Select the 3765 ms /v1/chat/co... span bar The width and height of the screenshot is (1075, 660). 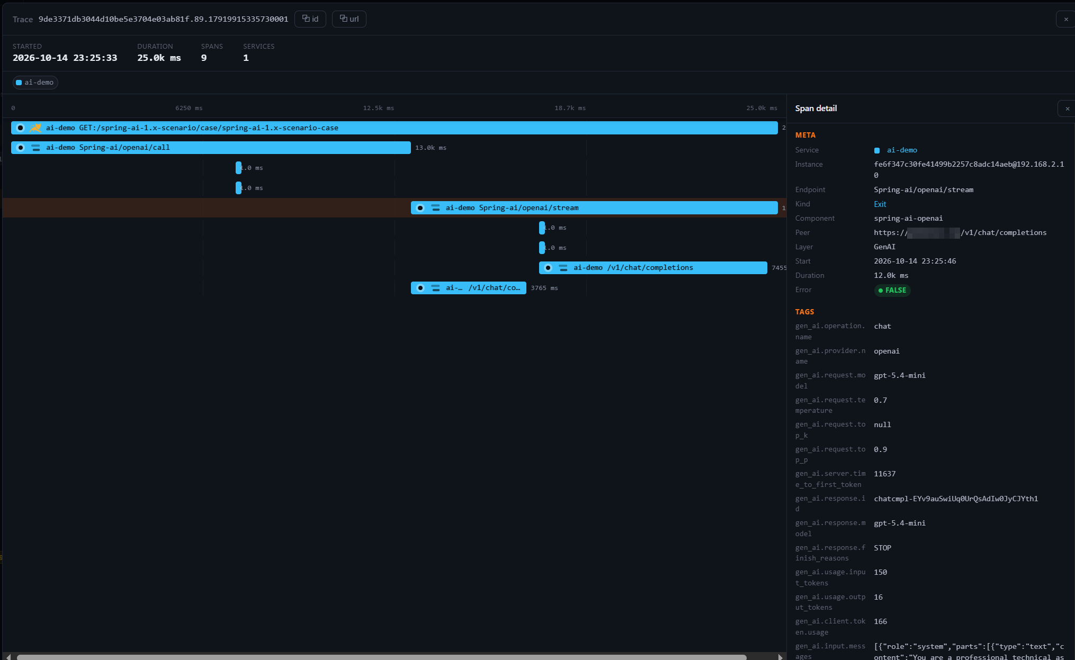(x=469, y=288)
